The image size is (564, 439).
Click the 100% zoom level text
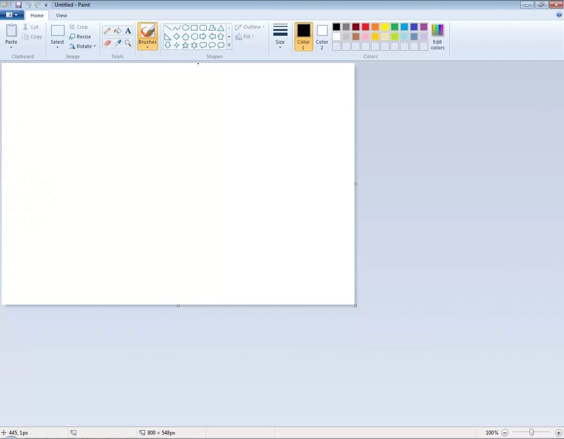(x=492, y=432)
